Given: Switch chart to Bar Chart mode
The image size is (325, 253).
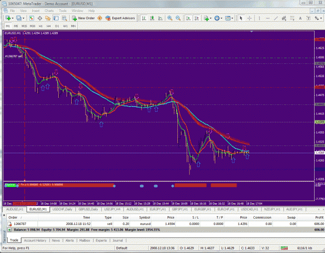Looking at the screenshot, I should pos(144,18).
